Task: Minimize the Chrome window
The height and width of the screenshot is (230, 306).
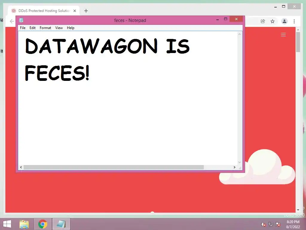Action: [x=276, y=7]
